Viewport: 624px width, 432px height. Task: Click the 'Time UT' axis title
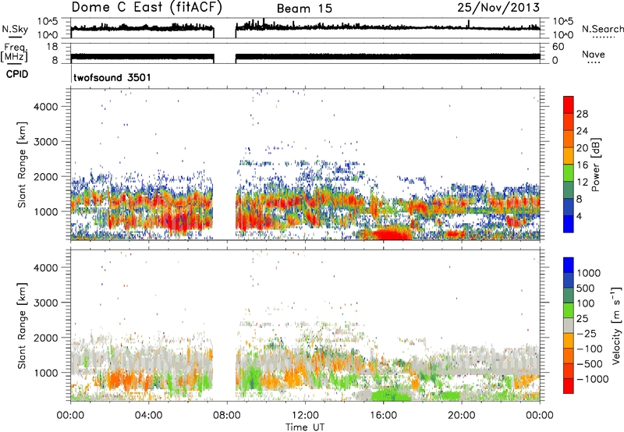pos(305,427)
